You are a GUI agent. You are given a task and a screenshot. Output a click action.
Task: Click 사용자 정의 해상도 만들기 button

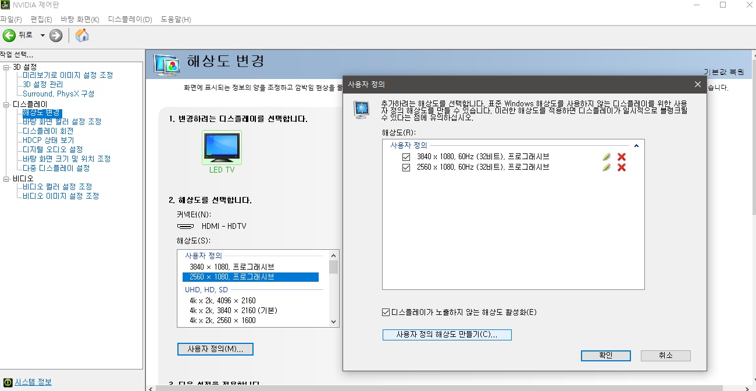(447, 335)
